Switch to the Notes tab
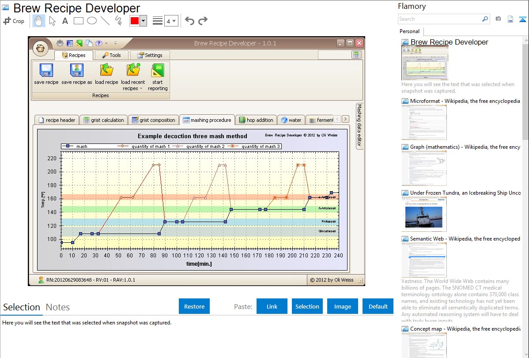 coord(58,307)
